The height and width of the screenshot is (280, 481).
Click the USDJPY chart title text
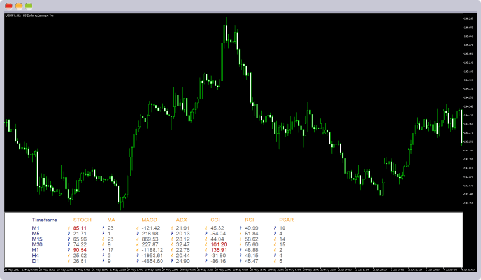coord(30,15)
